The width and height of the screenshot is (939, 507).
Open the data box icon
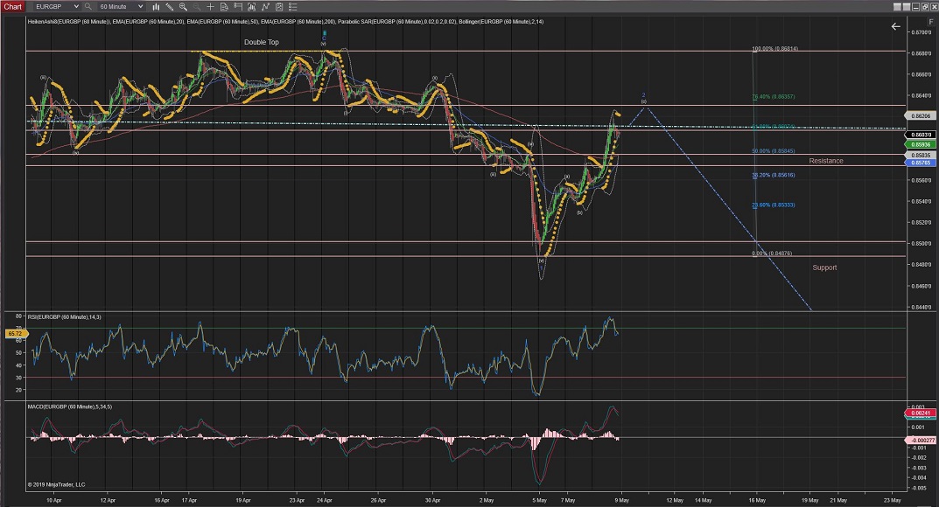[x=226, y=6]
